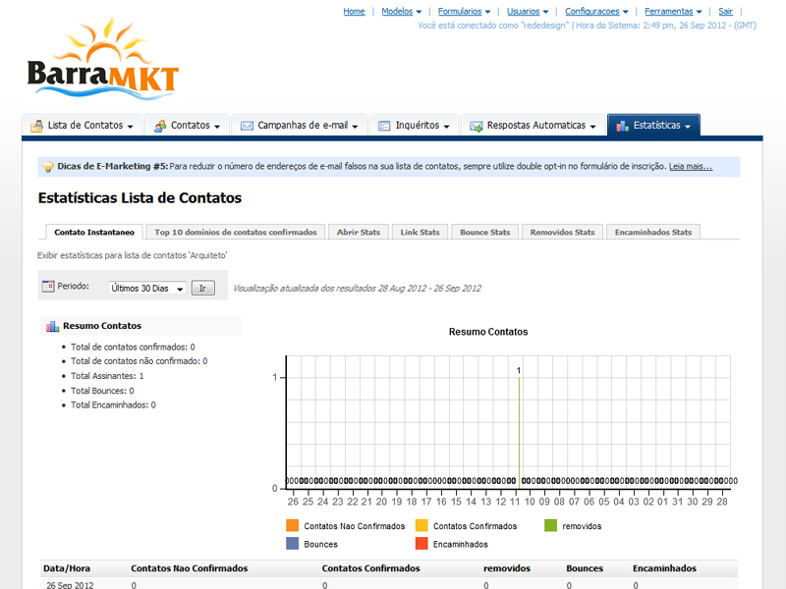This screenshot has height=589, width=786.
Task: Click the Contatos Nao Confirmados column header
Action: (x=190, y=568)
